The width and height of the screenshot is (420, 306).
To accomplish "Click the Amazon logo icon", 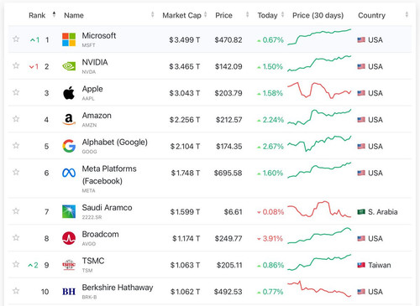I will coord(69,119).
